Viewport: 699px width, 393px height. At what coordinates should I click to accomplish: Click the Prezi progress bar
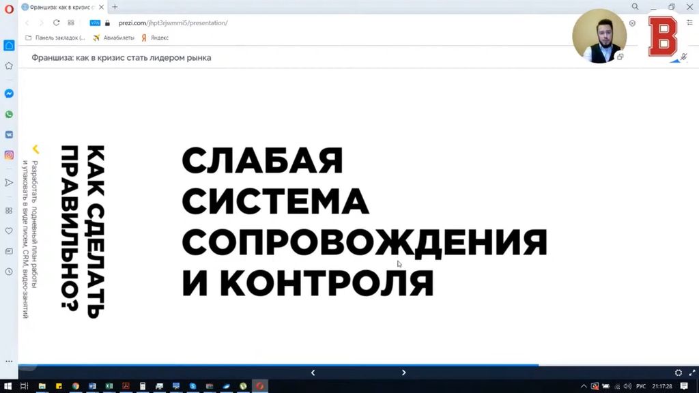358,365
